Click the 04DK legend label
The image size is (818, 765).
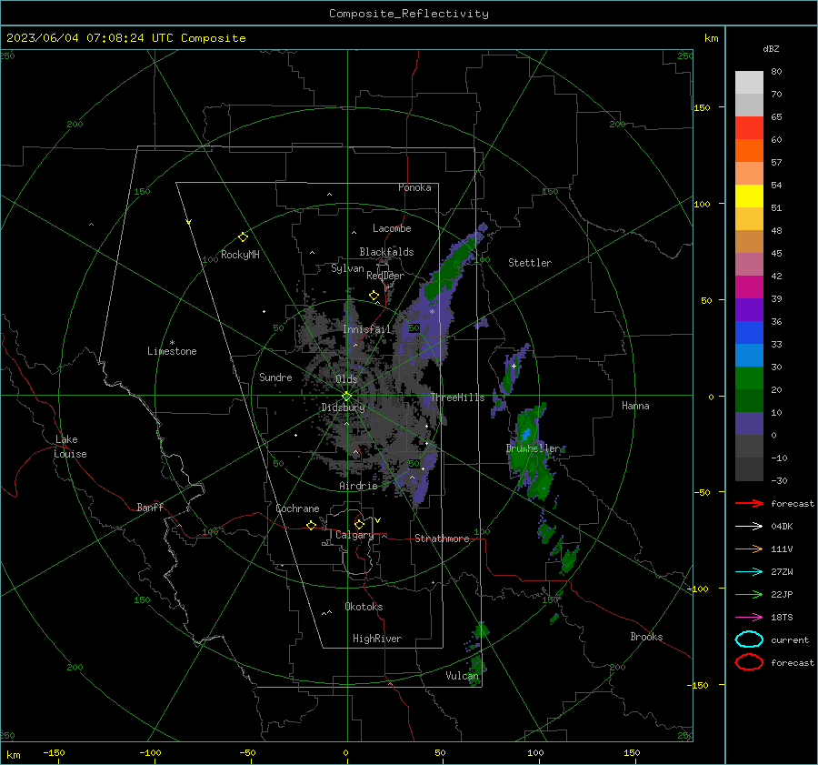pos(782,527)
